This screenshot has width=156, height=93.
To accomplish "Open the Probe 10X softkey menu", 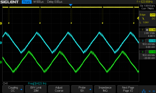I will click(82, 89).
